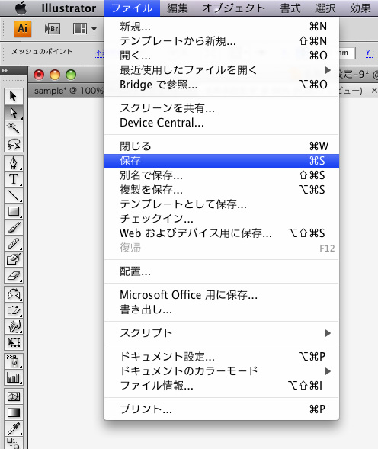
Task: Choose ドキュメント設定...
Action: point(221,357)
